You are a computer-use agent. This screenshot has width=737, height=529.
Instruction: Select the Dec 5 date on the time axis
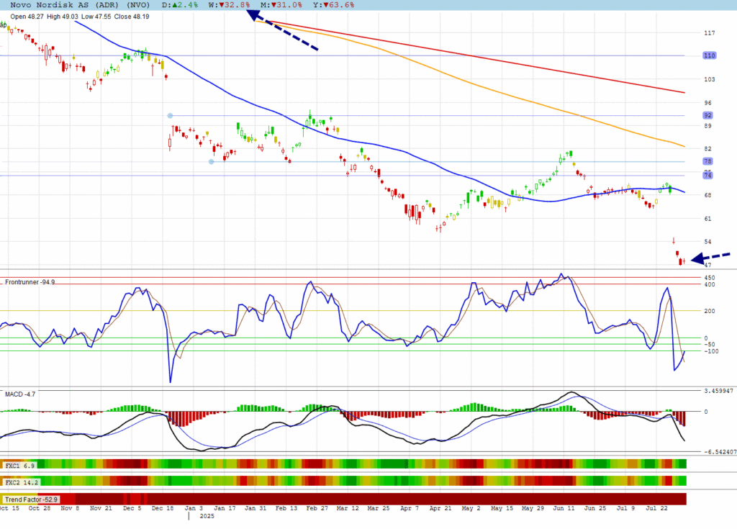point(132,508)
